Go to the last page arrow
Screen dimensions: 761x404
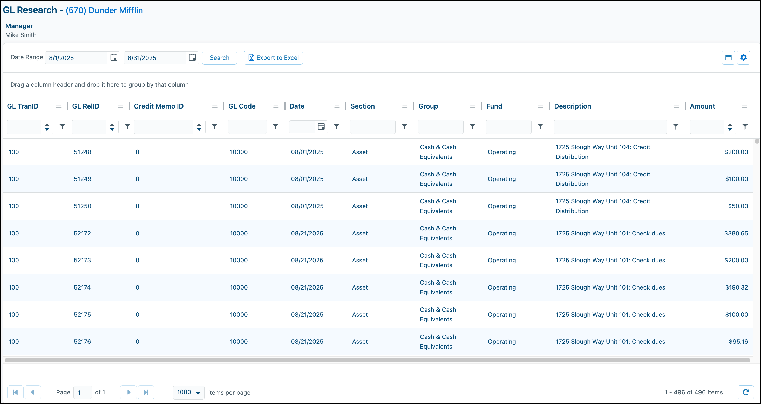click(x=146, y=392)
